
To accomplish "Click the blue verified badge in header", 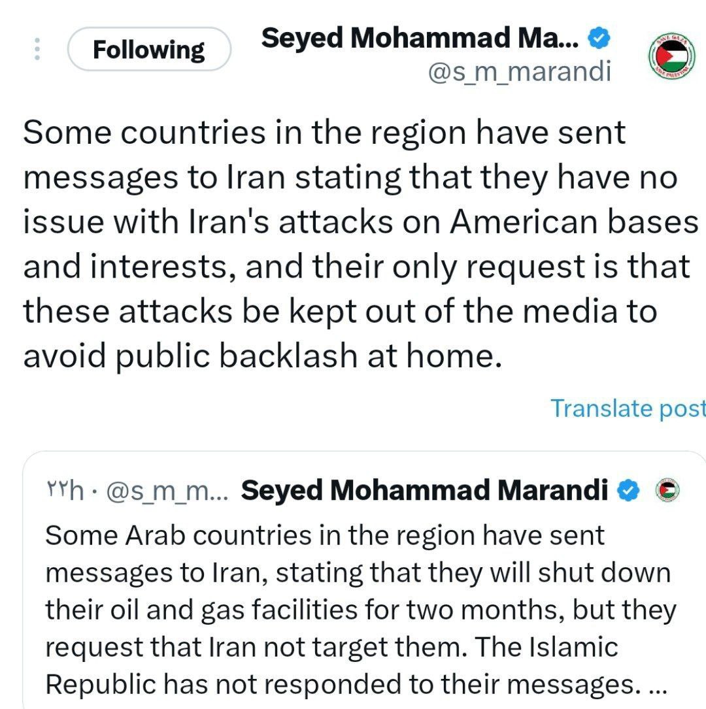I will [x=599, y=39].
